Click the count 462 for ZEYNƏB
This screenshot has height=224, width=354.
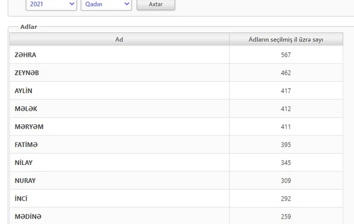click(286, 73)
